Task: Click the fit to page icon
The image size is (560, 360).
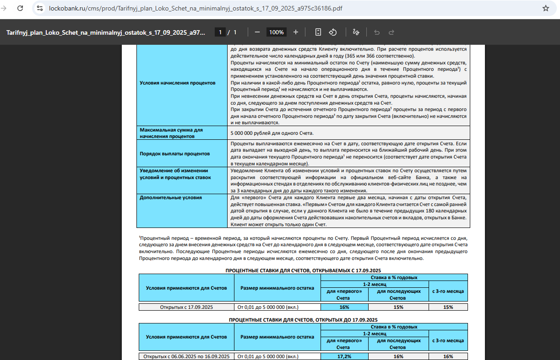Action: (x=318, y=32)
